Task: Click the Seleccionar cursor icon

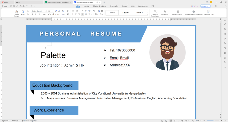Action: (x=165, y=12)
